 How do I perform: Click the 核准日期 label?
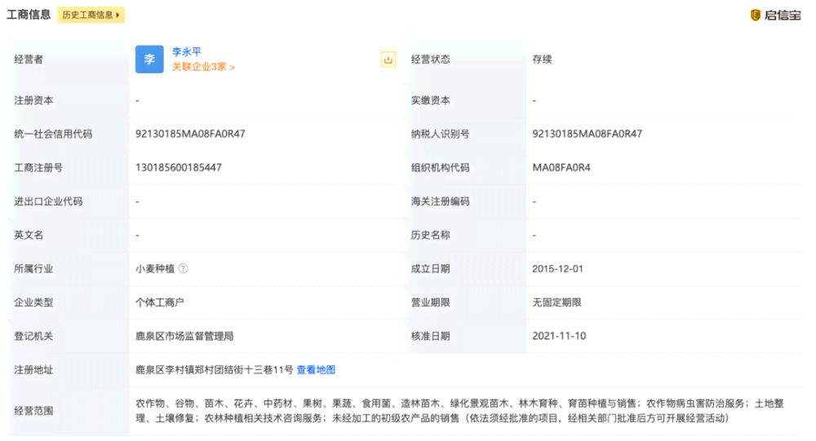click(x=430, y=336)
